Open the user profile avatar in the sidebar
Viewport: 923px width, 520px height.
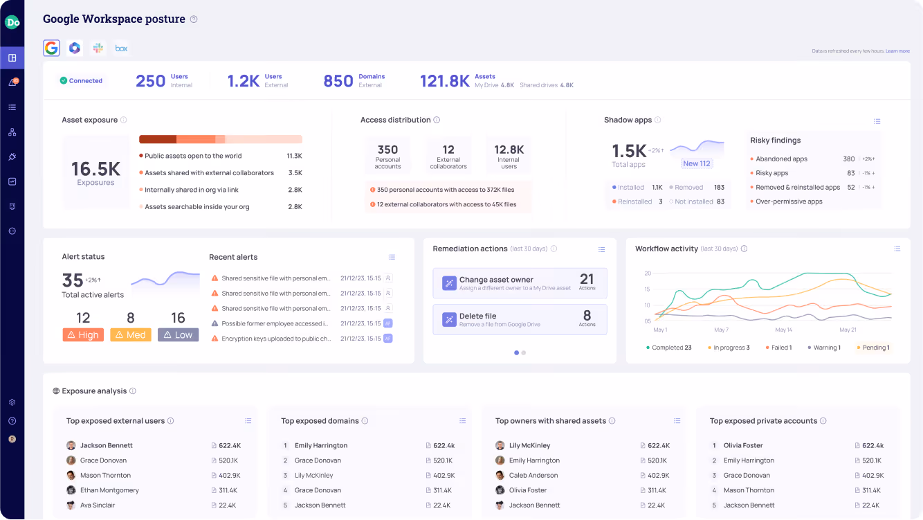(12, 439)
